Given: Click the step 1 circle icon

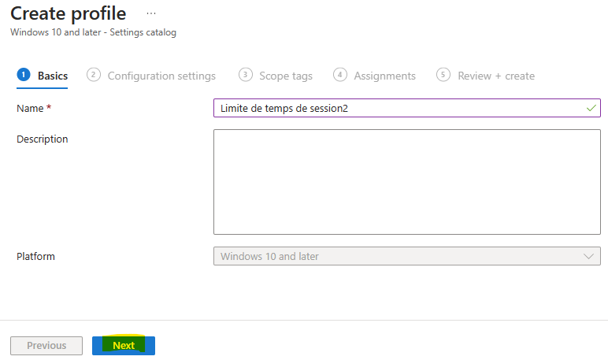Looking at the screenshot, I should pyautogui.click(x=24, y=74).
